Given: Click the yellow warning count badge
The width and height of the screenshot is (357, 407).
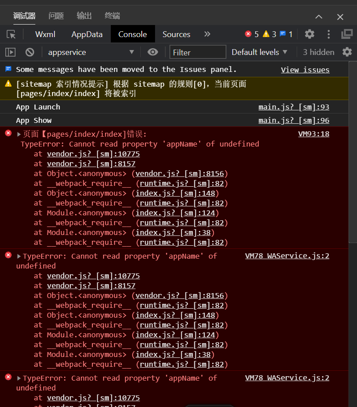Looking at the screenshot, I should (269, 34).
